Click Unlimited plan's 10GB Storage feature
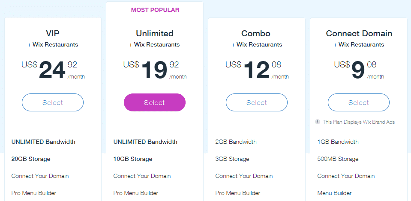411x201 pixels. point(133,159)
